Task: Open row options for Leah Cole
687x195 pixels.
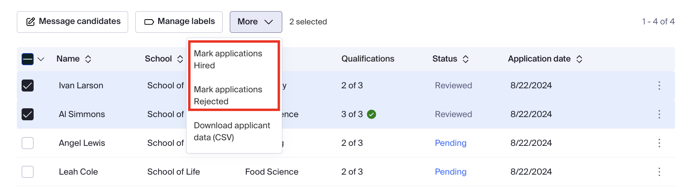Action: (x=659, y=172)
